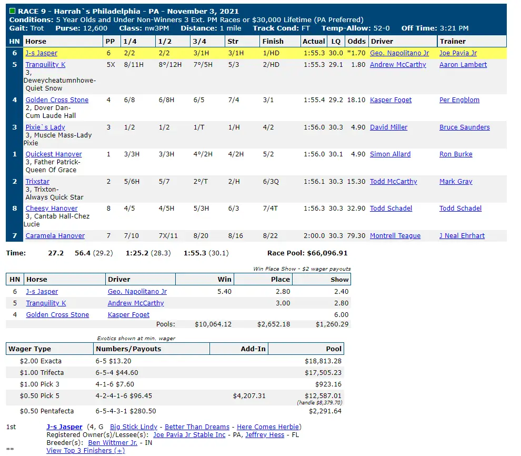Screen dimensions: 521x456
Task: Open trainer Bruce Saunders link
Action: 465,127
